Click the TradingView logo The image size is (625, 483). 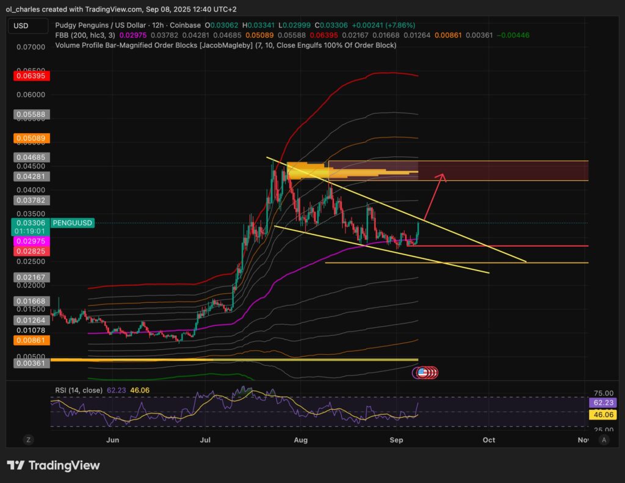click(x=53, y=465)
